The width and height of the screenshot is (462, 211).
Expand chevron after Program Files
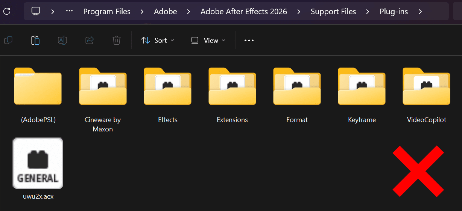(142, 12)
